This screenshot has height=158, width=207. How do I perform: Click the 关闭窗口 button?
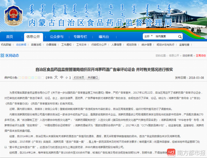click(93, 78)
